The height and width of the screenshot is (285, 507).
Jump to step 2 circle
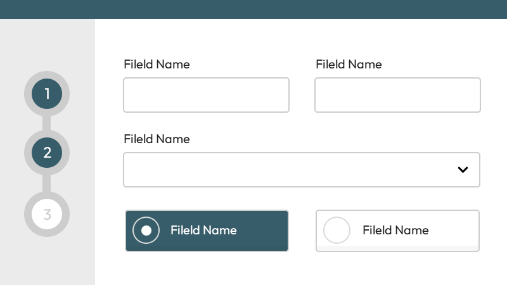pyautogui.click(x=47, y=153)
